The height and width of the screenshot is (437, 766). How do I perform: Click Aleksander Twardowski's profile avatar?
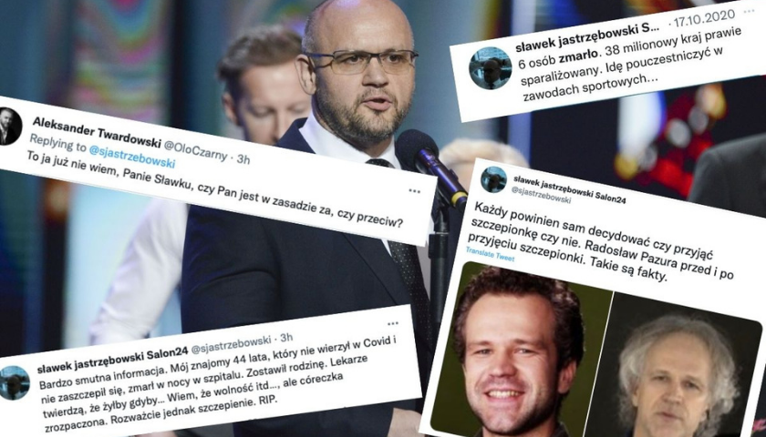coord(9,127)
